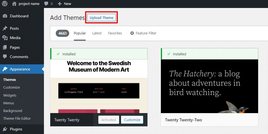Click the WordPress logo icon

(x=5, y=4)
